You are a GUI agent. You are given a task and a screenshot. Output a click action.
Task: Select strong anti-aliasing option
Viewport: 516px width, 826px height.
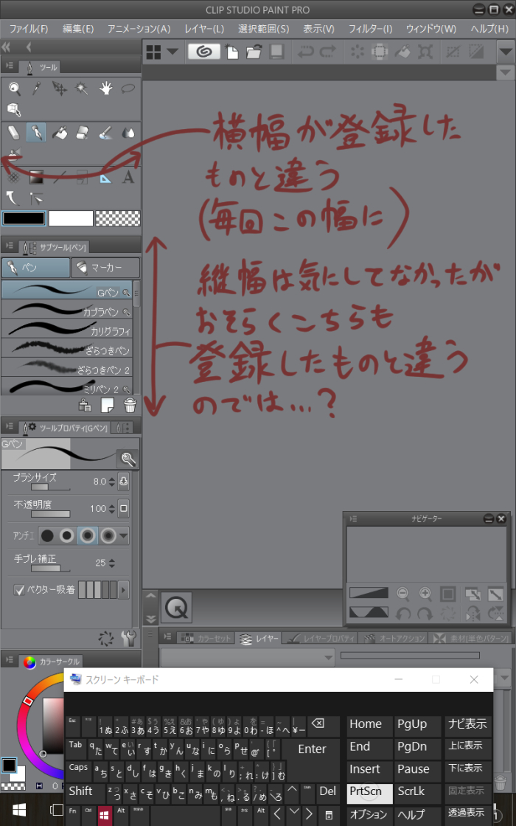pos(108,536)
